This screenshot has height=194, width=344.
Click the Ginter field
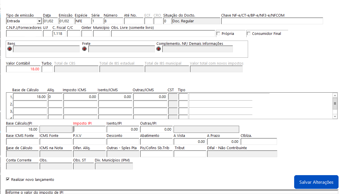point(87,33)
